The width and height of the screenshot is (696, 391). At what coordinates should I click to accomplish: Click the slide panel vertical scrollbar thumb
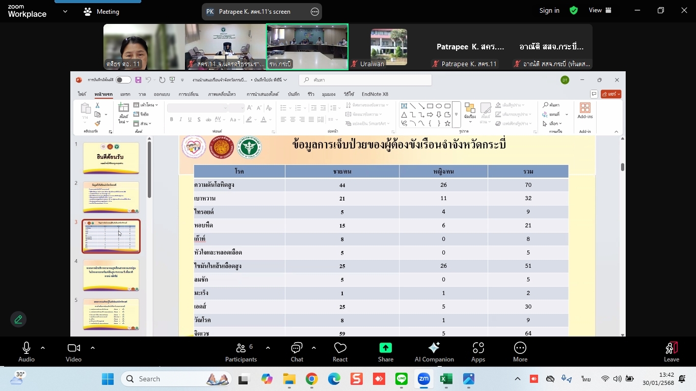coord(149,170)
